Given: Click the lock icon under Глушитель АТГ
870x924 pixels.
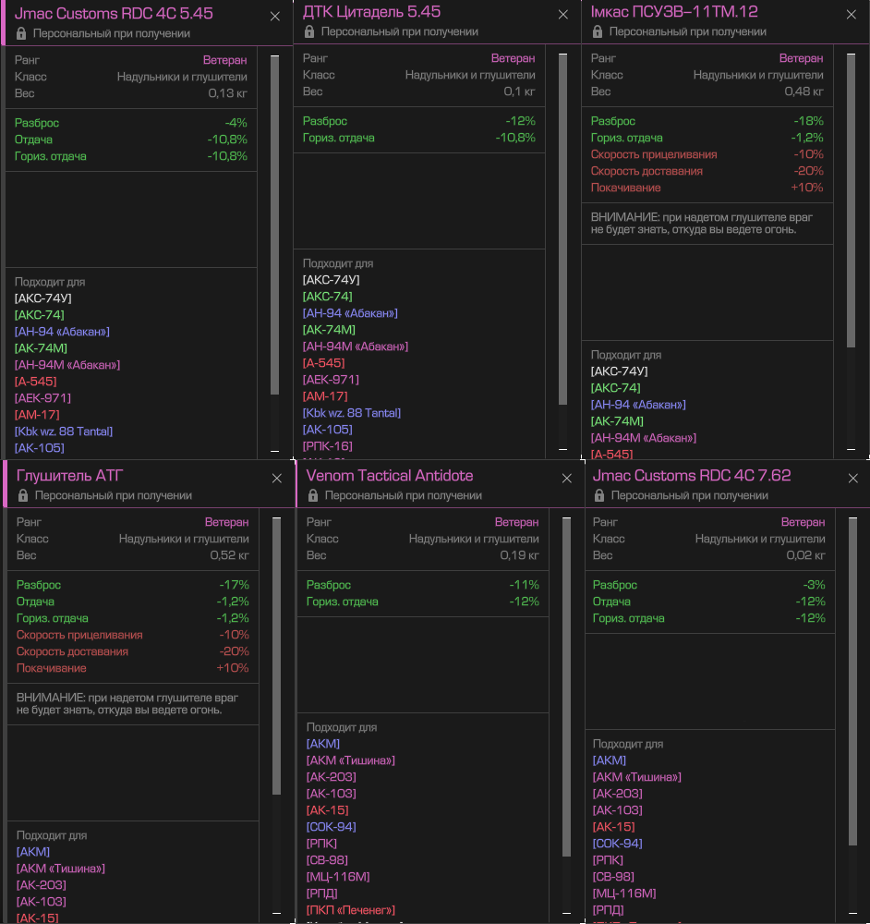Looking at the screenshot, I should click(23, 495).
